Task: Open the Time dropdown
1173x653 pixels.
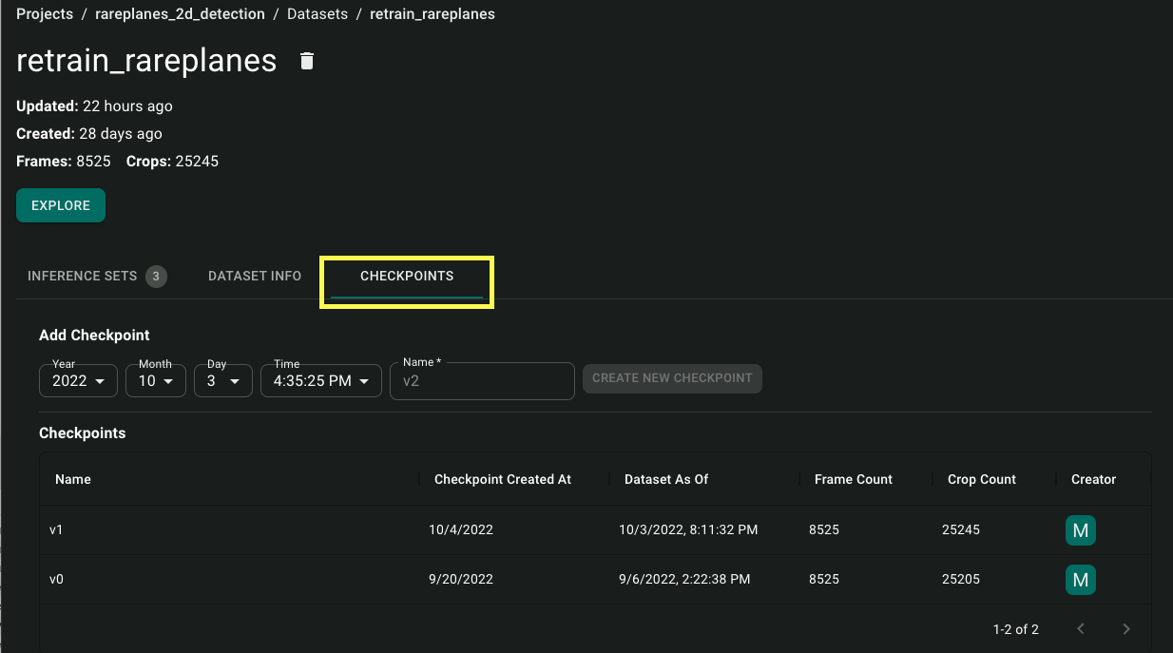Action: coord(320,381)
